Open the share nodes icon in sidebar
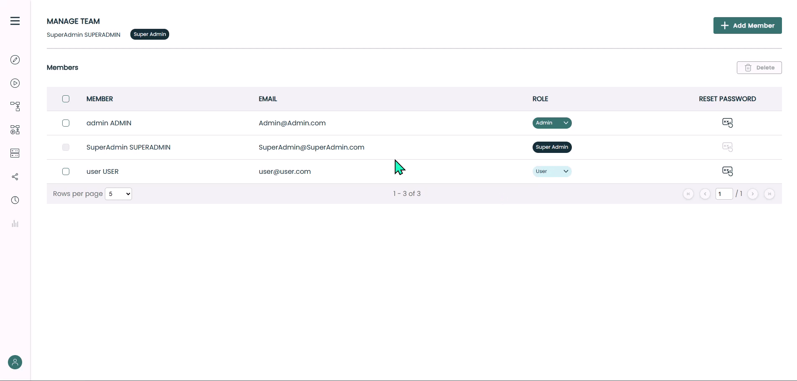 pyautogui.click(x=15, y=177)
